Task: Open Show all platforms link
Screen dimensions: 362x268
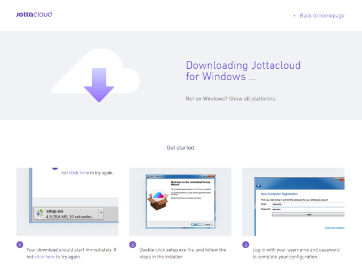Action: click(252, 99)
